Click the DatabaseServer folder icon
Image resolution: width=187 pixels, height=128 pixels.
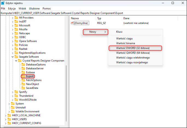coord(23,68)
